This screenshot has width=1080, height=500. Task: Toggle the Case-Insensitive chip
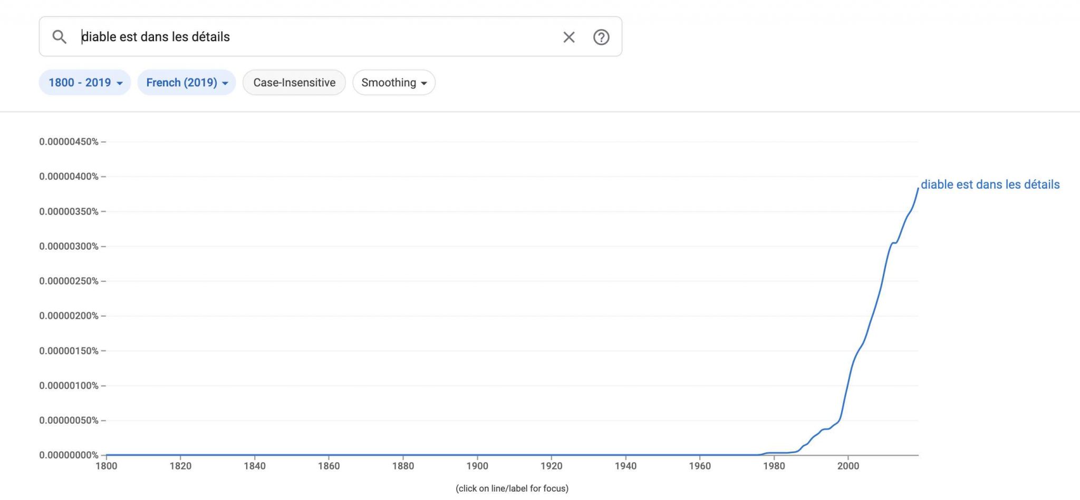294,83
